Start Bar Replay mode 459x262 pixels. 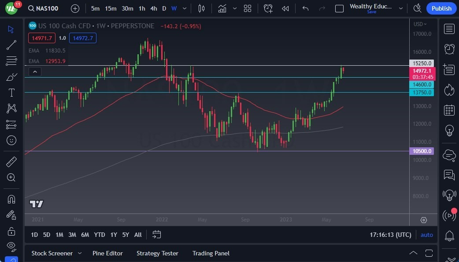[285, 8]
